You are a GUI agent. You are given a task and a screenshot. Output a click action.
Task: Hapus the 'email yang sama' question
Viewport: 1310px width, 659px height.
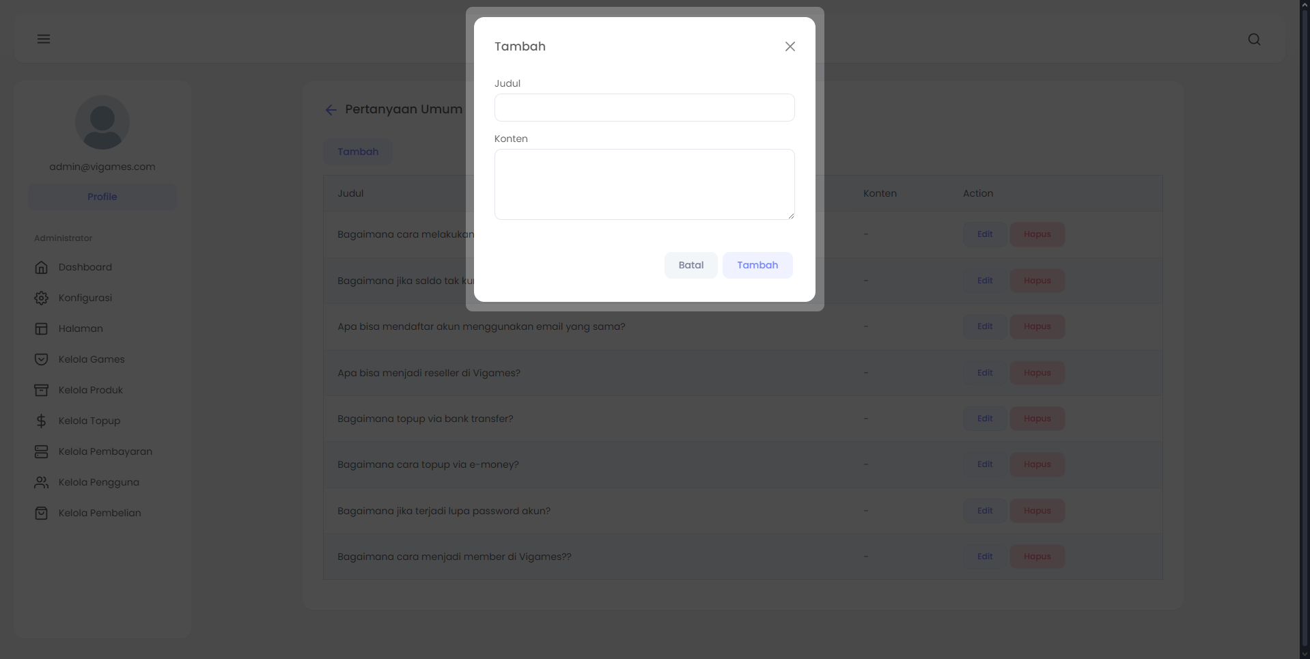click(1037, 326)
